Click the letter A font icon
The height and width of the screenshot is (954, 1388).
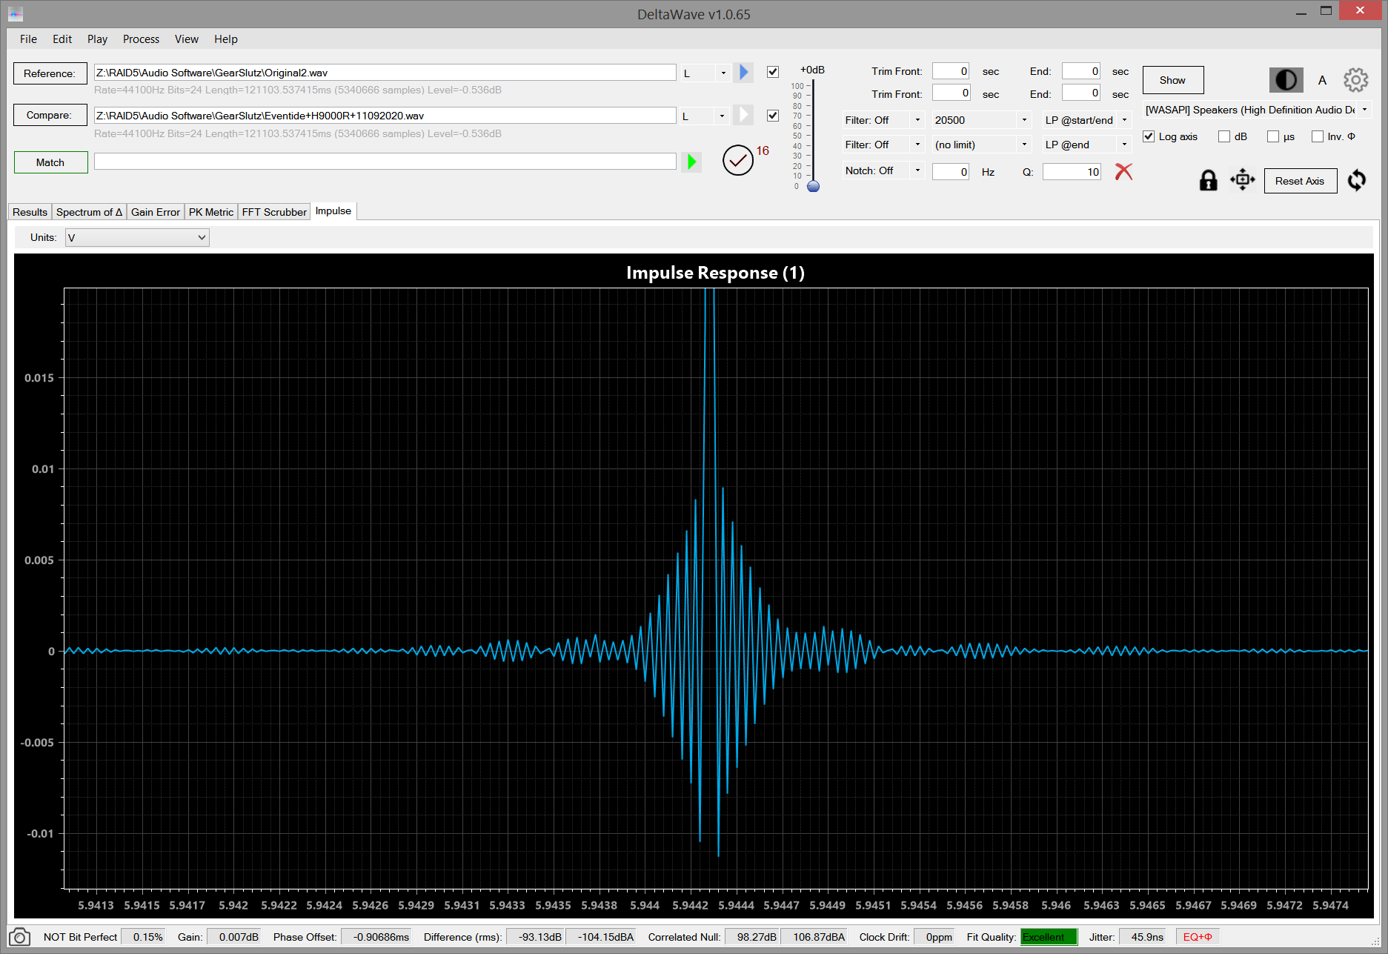coord(1322,80)
